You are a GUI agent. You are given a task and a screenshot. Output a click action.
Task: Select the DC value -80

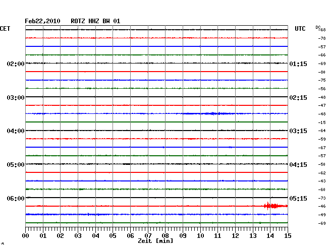point(322,72)
